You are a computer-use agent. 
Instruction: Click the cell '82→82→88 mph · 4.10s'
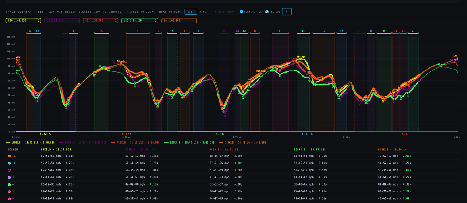click(x=142, y=184)
